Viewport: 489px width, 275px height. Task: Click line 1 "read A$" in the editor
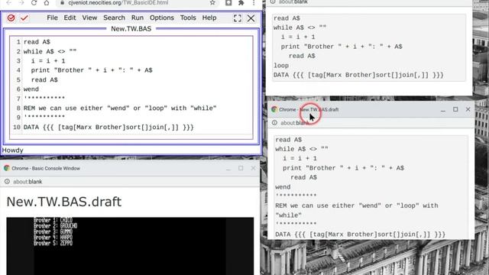pos(37,42)
